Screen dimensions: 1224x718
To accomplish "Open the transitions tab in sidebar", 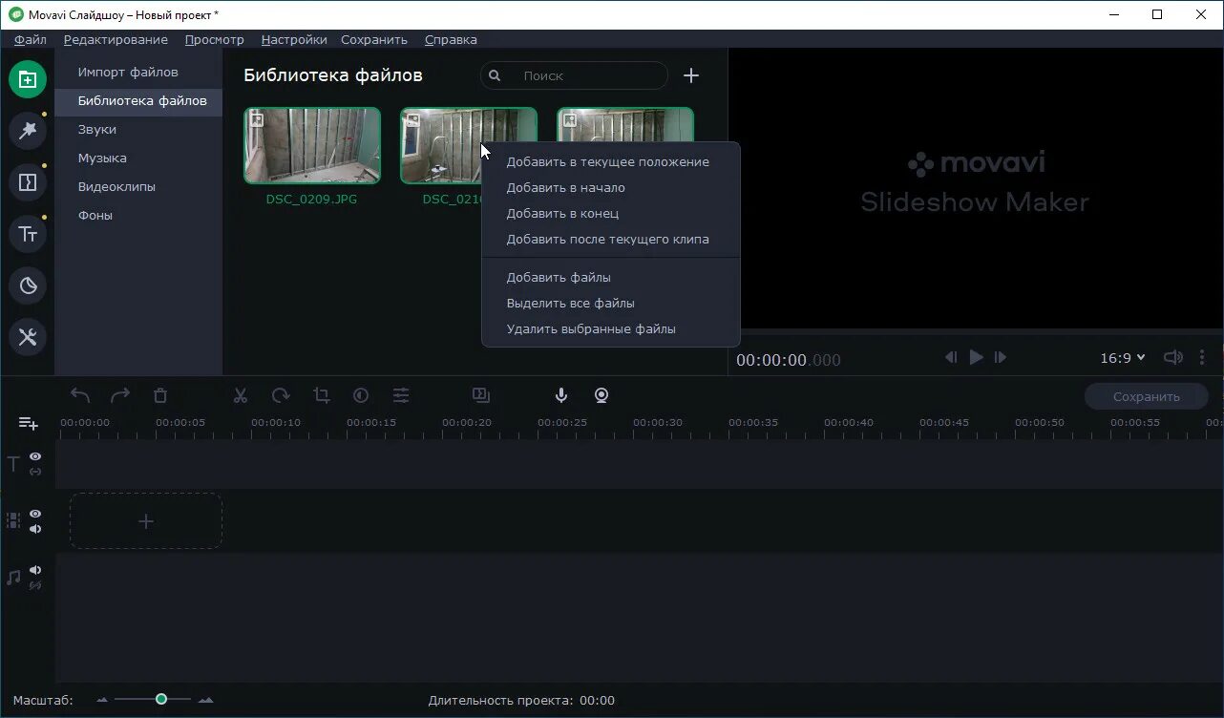I will [x=28, y=182].
